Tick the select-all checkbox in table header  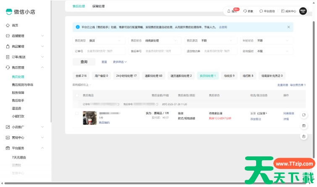(77, 96)
